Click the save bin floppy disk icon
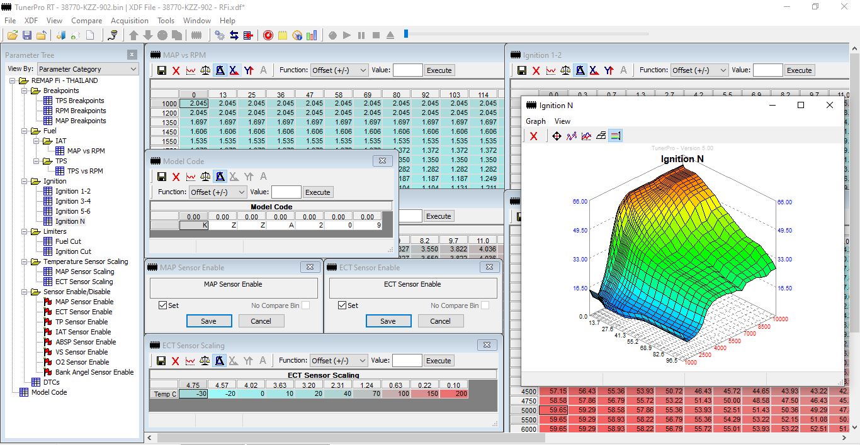The image size is (860, 445). tap(27, 35)
